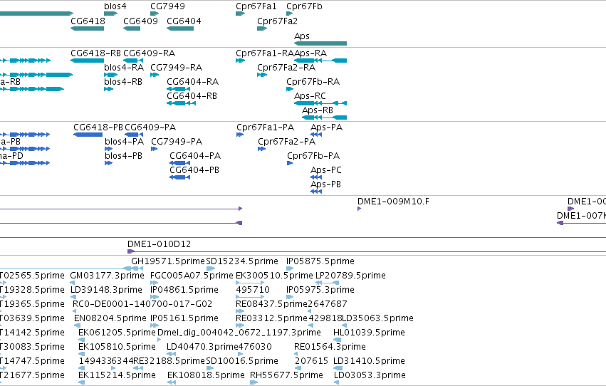Click the Aps-PB protein label

(326, 184)
